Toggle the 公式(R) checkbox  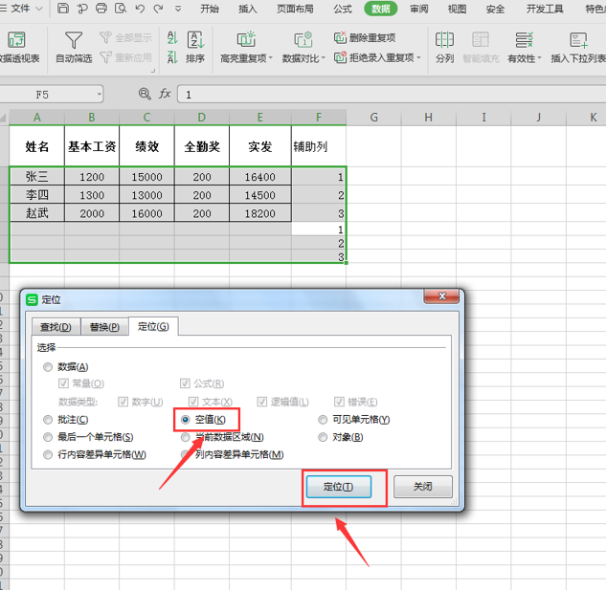[x=185, y=383]
